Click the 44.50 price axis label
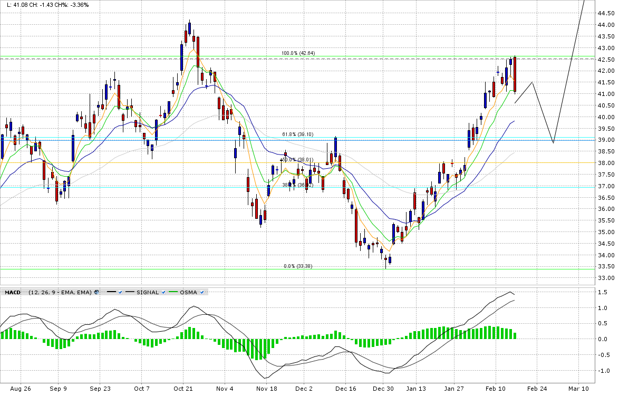Image resolution: width=619 pixels, height=396 pixels. [605, 13]
